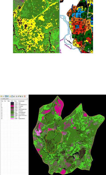Click the black color swatch for вода
This screenshot has width=106, height=175.
click(12, 103)
